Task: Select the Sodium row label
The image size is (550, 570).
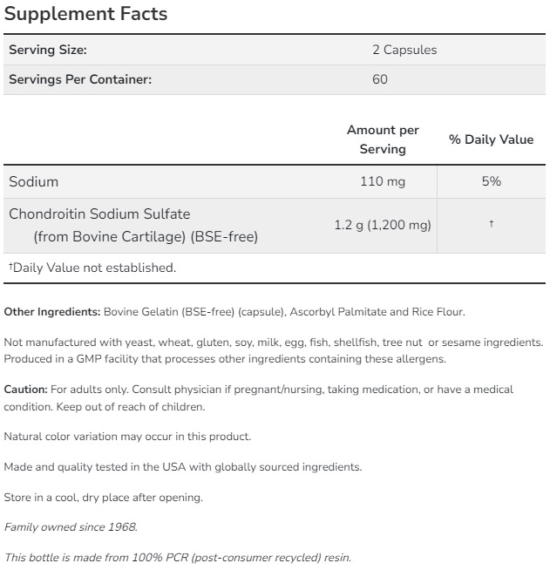Action: (34, 181)
